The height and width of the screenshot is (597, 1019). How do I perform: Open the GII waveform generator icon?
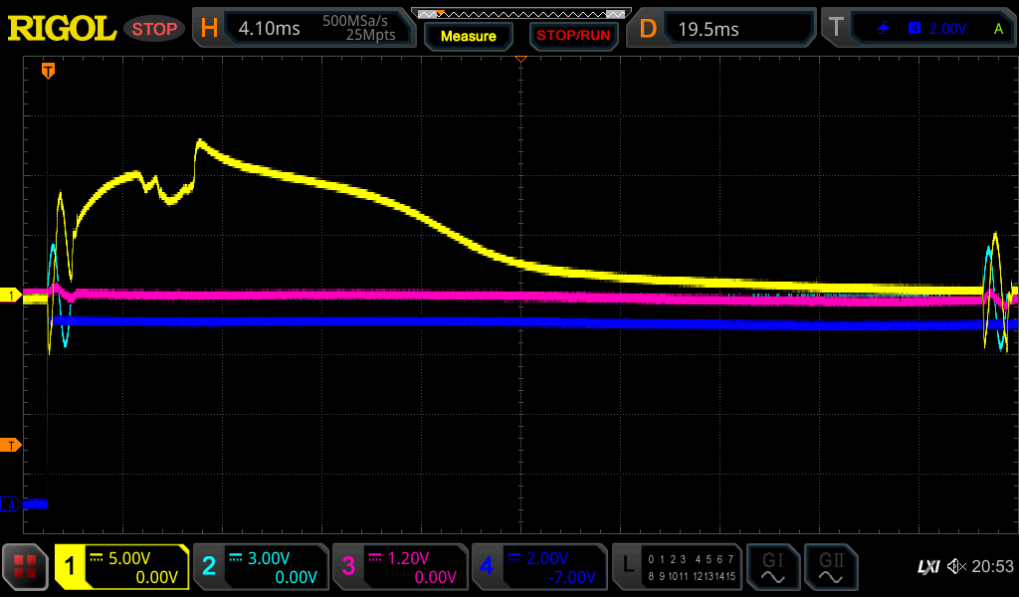pos(829,567)
